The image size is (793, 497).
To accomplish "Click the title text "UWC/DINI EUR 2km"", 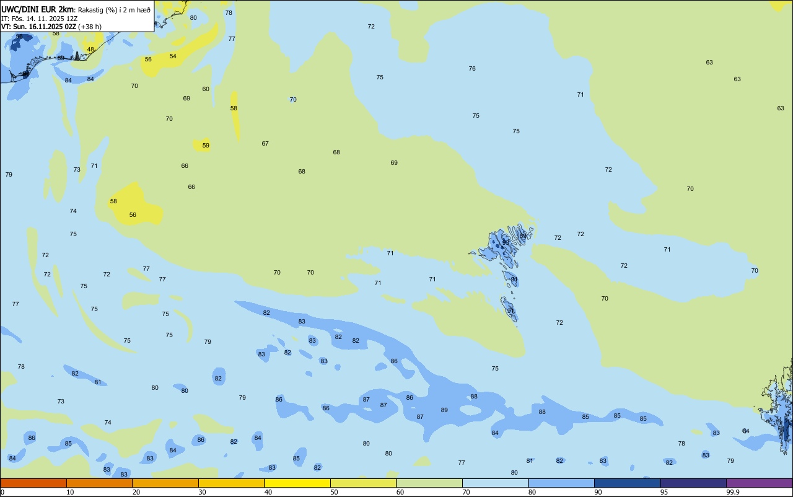I will click(37, 9).
